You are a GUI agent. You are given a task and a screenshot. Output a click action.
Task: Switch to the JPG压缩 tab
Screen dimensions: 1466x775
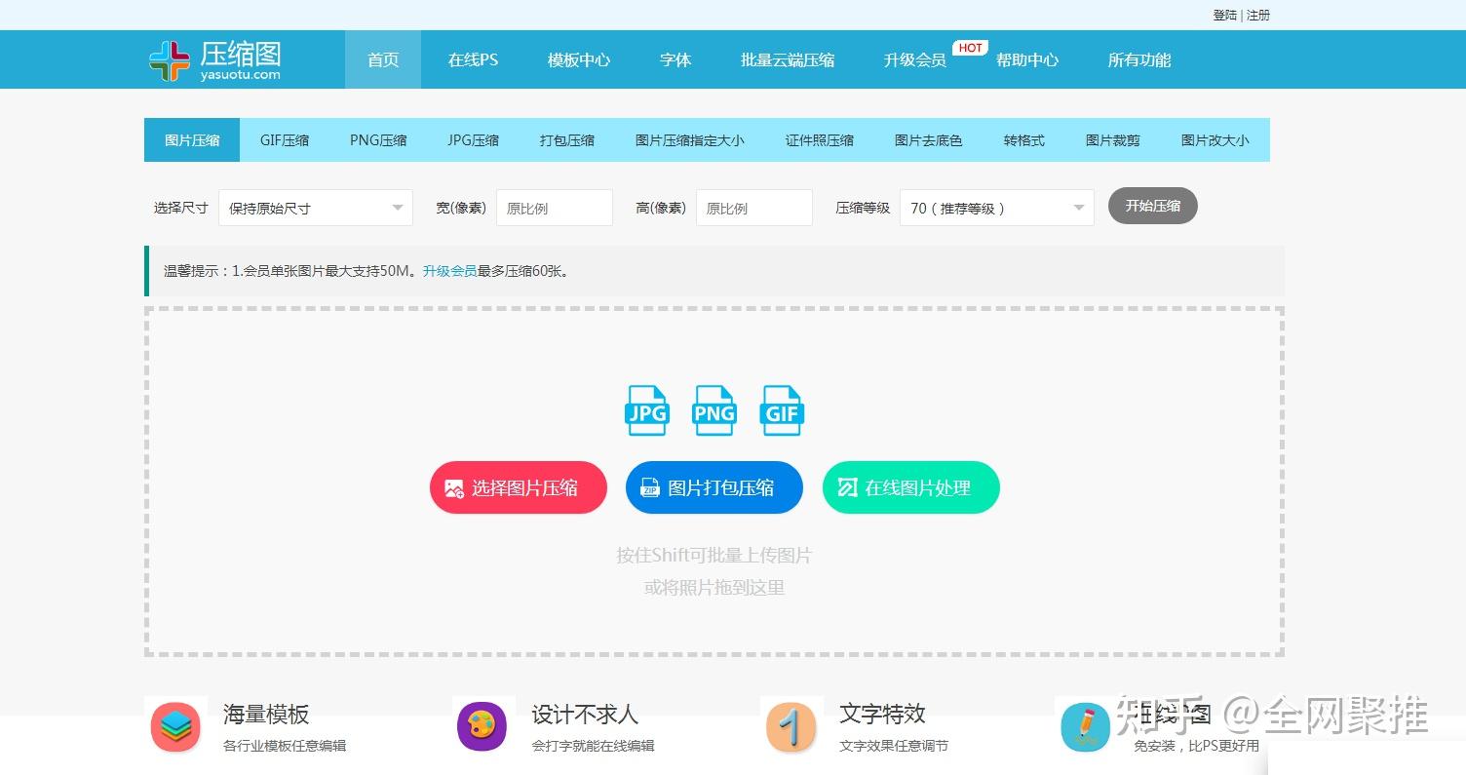pyautogui.click(x=473, y=139)
